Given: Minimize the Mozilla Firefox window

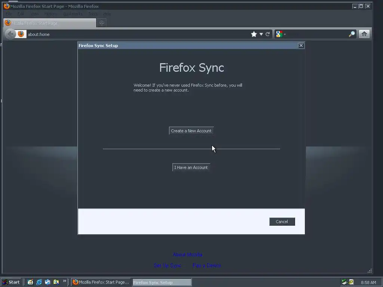Looking at the screenshot, I should 355,6.
